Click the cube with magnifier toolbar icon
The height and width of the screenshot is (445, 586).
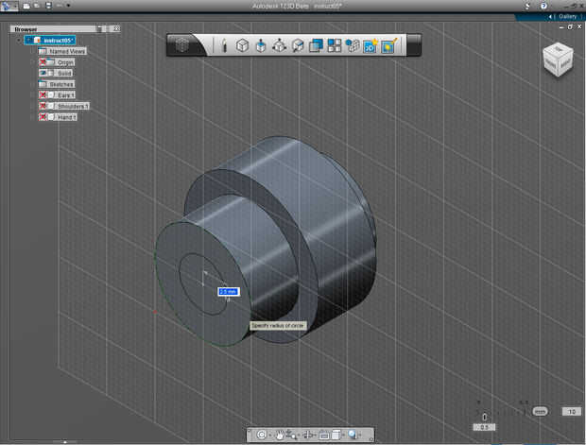tap(298, 45)
